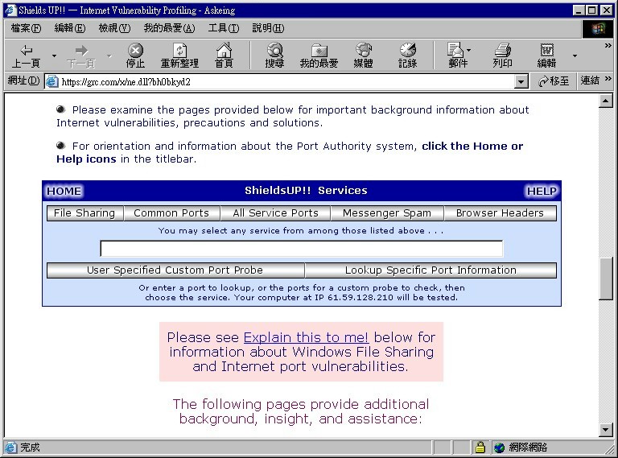
Task: Click the 網際網路 zone globe icon
Action: coord(499,448)
